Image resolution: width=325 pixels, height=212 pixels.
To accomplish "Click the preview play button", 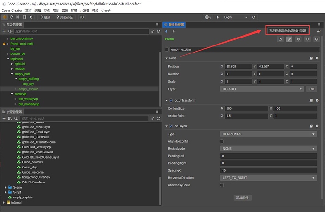I will click(218, 17).
